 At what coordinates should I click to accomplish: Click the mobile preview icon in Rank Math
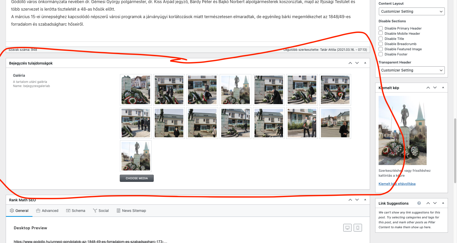tap(358, 228)
